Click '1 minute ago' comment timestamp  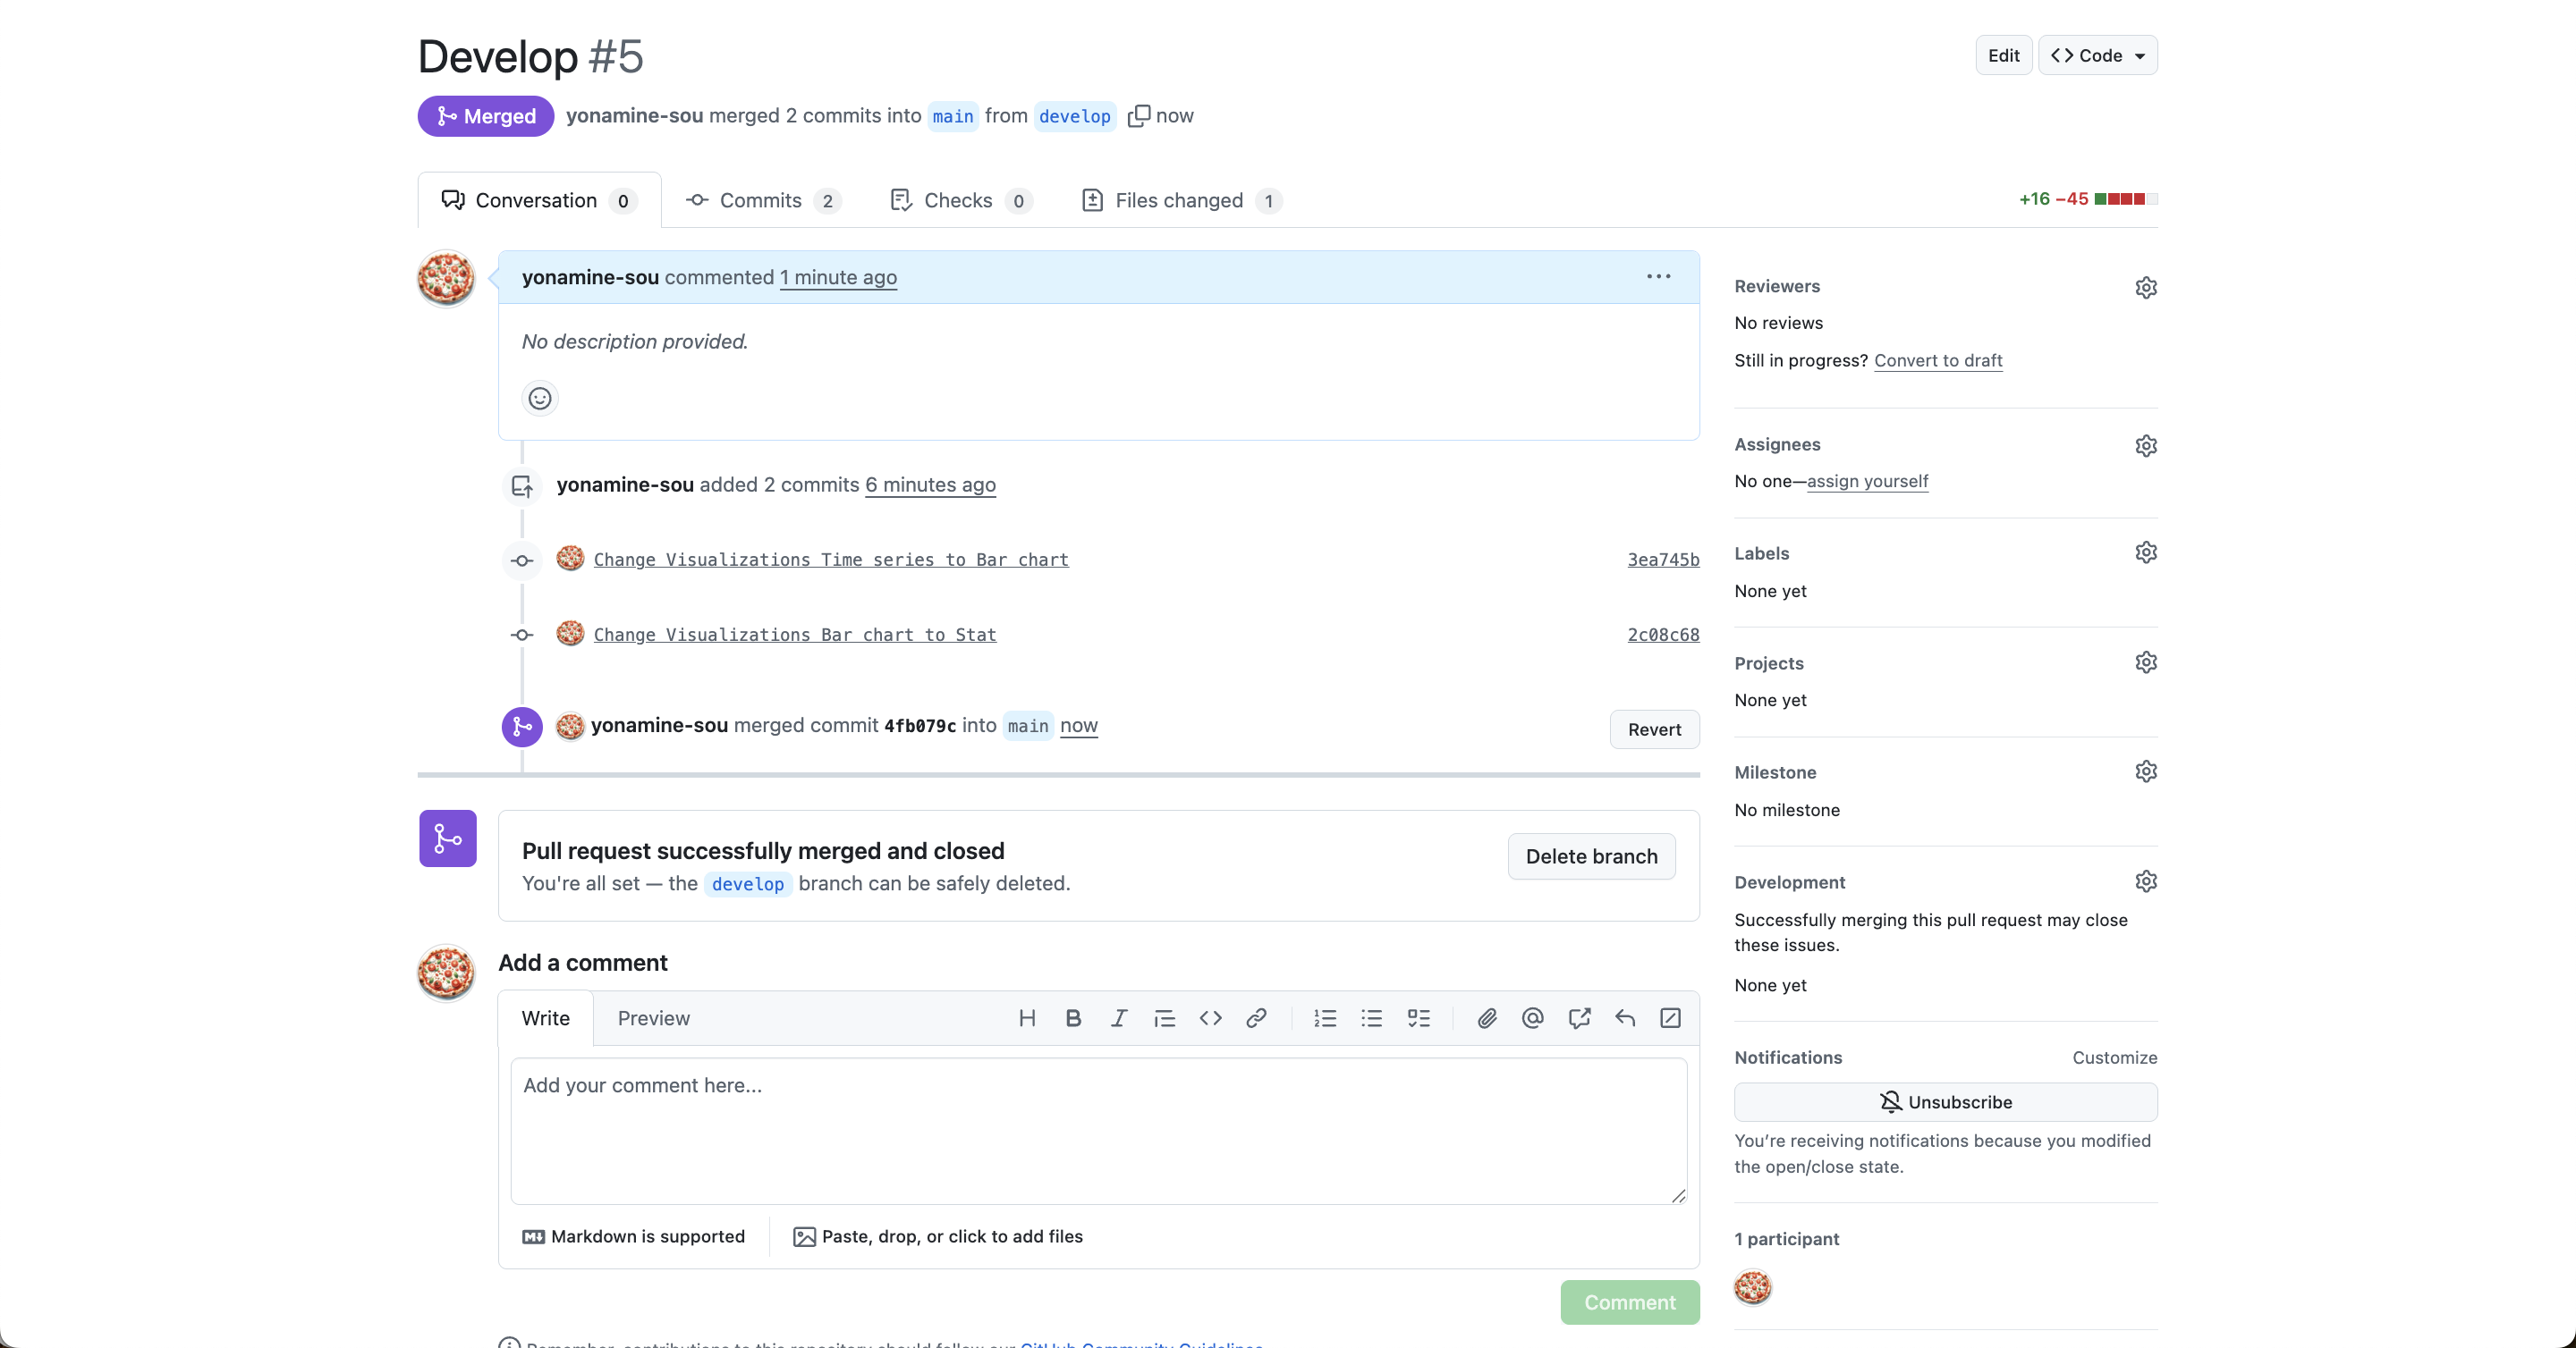(838, 277)
